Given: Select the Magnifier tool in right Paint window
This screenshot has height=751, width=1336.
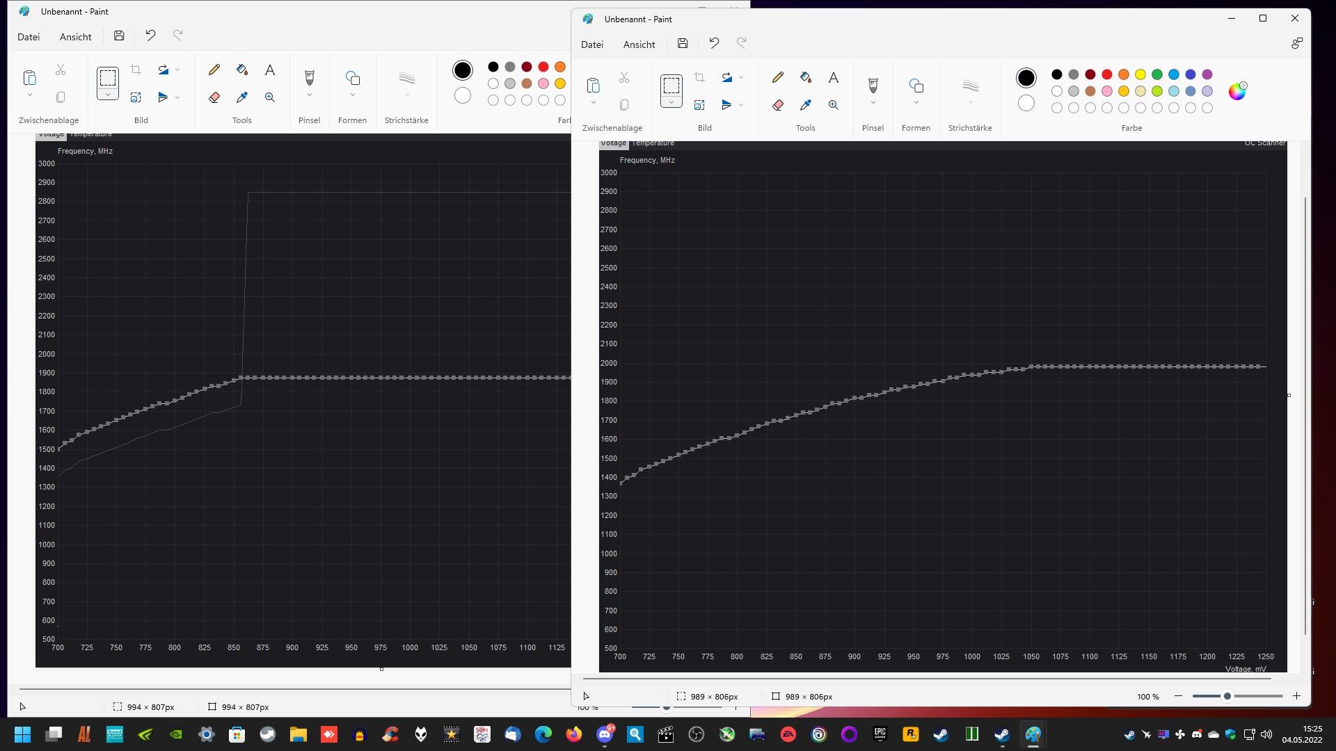Looking at the screenshot, I should click(x=834, y=105).
